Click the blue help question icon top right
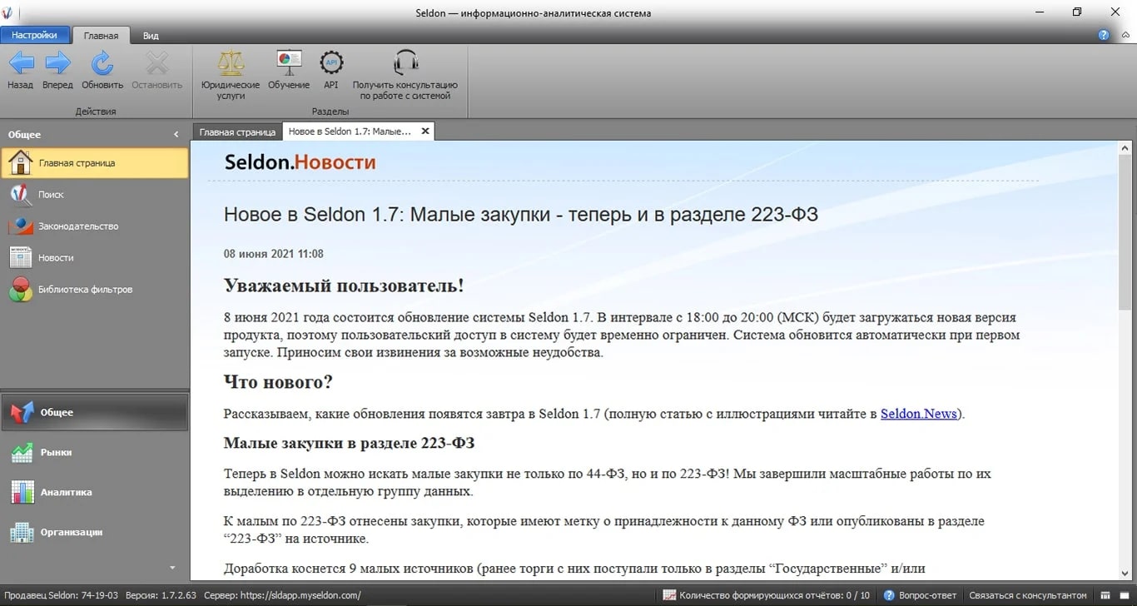 coord(1105,35)
